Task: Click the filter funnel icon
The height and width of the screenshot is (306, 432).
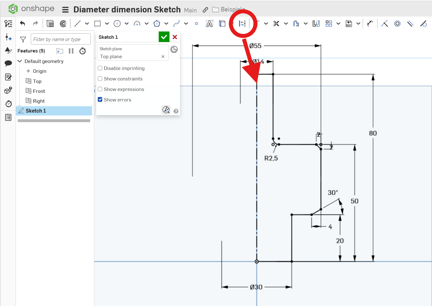Action: pos(23,39)
